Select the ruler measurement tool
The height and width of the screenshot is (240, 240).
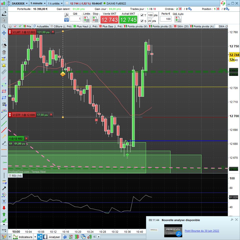pos(4,72)
